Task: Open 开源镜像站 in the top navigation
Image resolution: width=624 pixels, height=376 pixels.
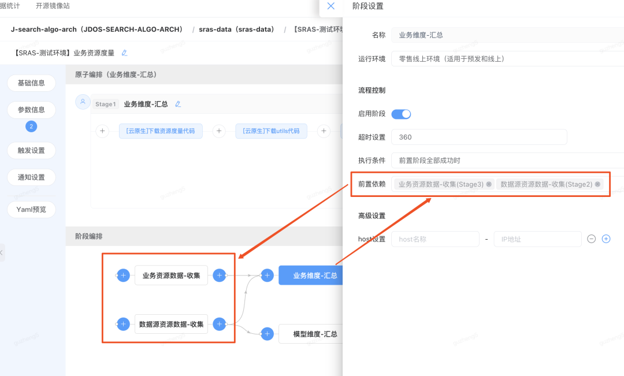Action: click(53, 6)
